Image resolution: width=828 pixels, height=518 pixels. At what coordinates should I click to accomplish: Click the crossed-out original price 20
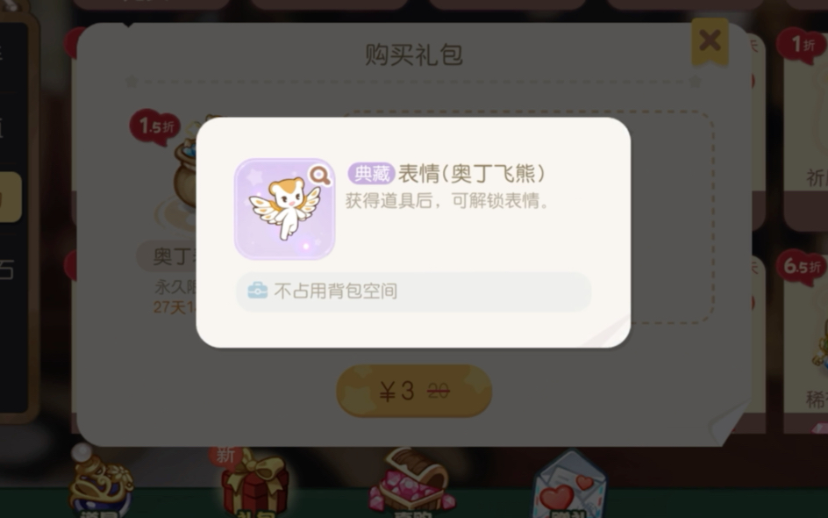[x=439, y=392]
